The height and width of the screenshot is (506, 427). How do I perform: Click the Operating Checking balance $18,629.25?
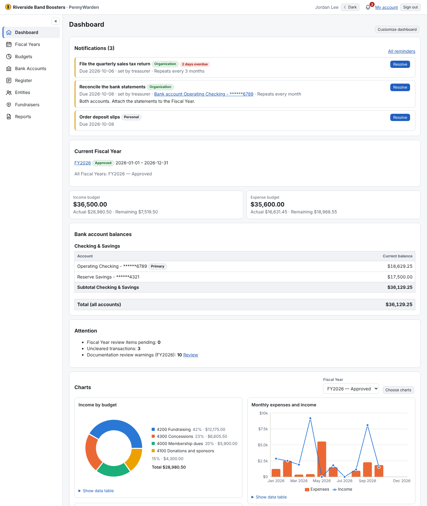click(x=400, y=266)
